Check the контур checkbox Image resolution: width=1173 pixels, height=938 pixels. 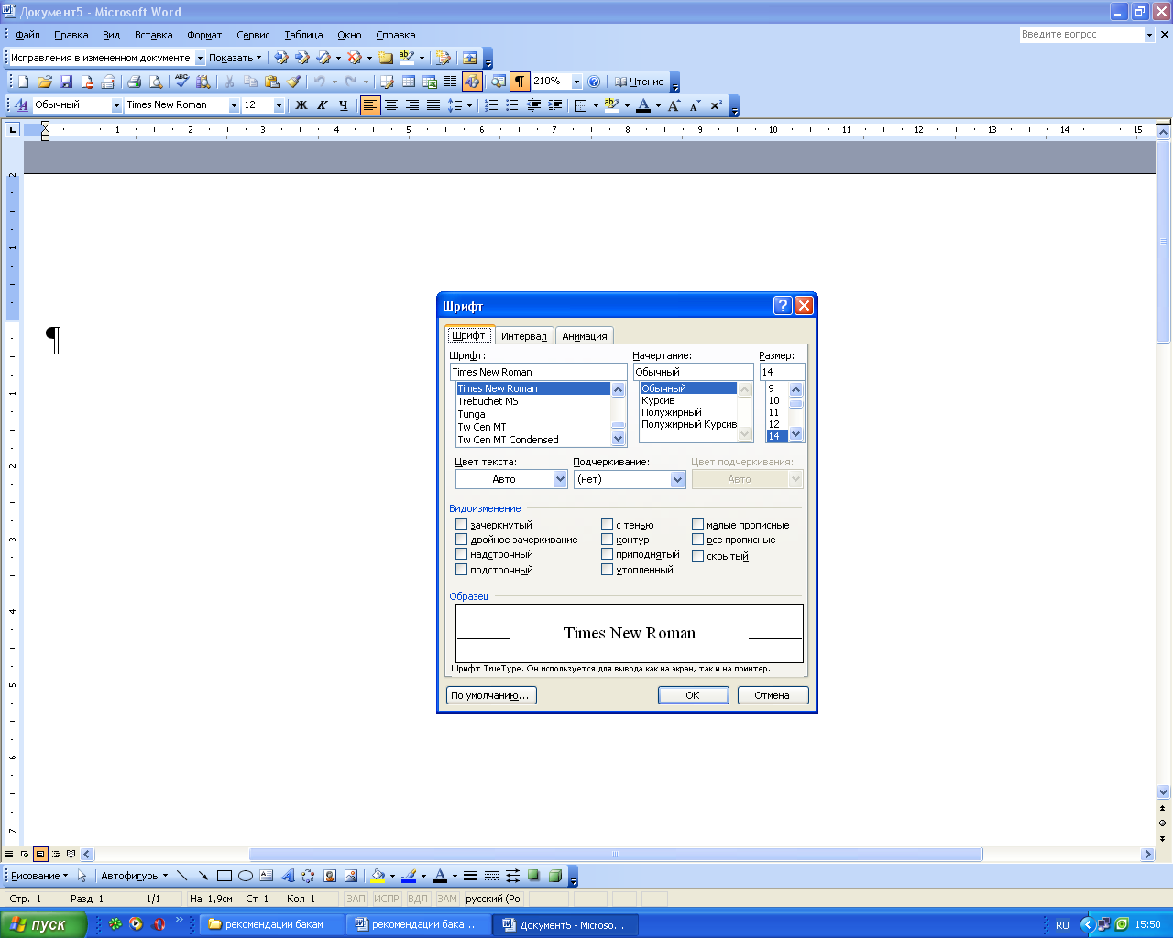tap(607, 540)
